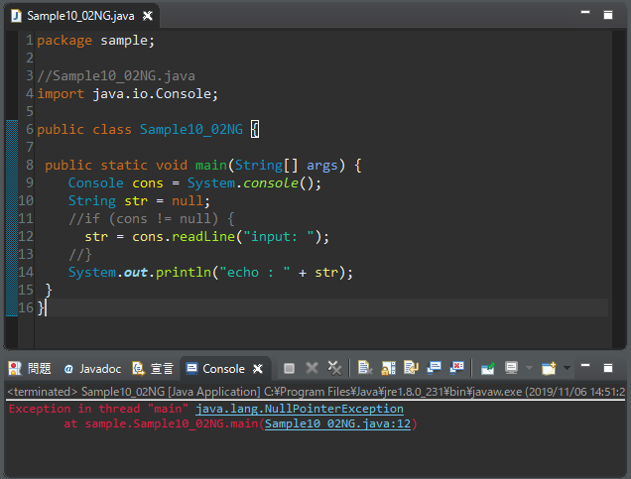Minimize the Console view panel
This screenshot has height=479, width=631.
pos(583,367)
